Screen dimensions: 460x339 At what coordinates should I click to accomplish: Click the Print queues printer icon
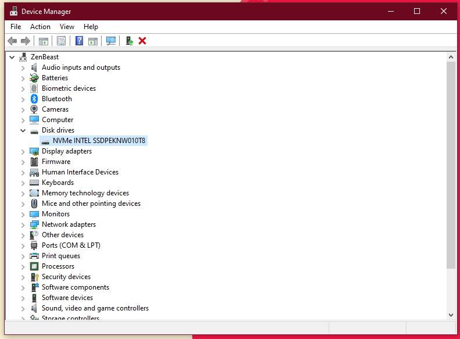34,256
